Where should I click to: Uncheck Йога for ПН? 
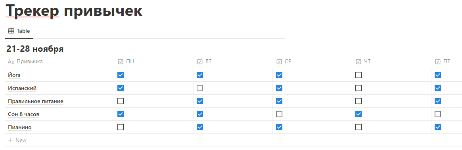click(121, 75)
